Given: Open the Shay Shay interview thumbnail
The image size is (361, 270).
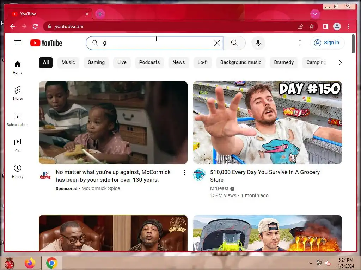Looking at the screenshot, I should tap(113, 233).
